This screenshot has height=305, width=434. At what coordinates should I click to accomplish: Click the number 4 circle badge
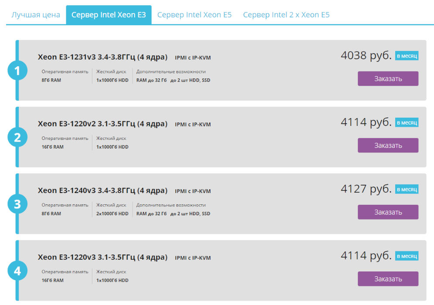pyautogui.click(x=17, y=271)
